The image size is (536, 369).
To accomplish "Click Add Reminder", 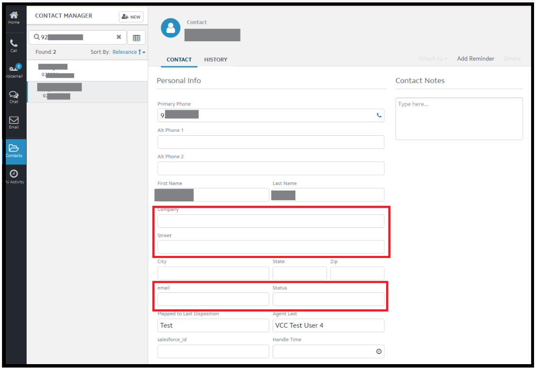I will point(475,59).
